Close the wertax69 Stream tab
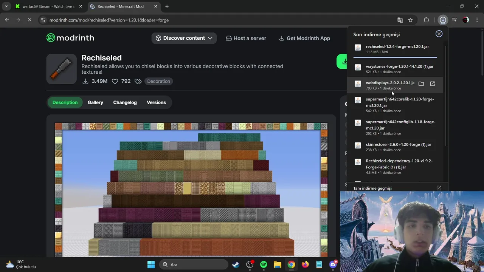 (x=81, y=6)
